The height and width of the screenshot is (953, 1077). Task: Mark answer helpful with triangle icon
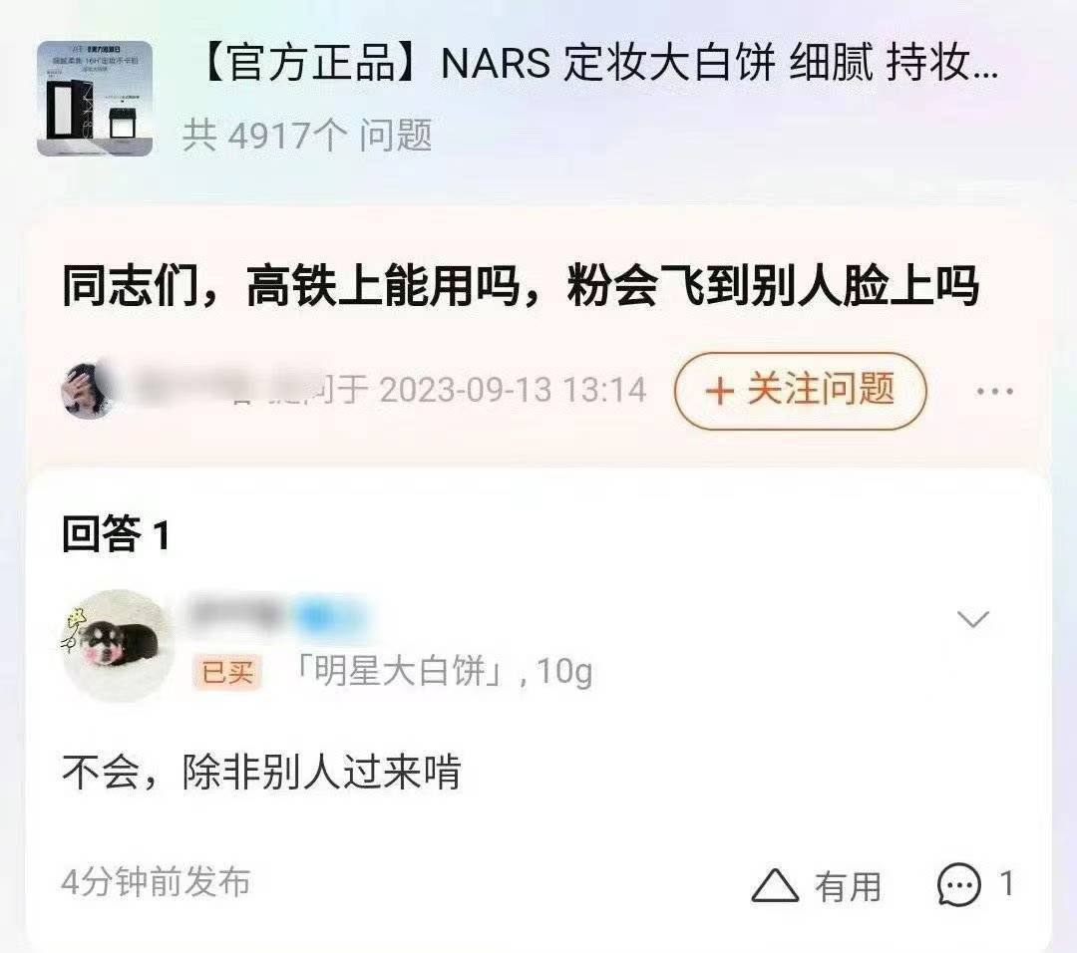774,885
